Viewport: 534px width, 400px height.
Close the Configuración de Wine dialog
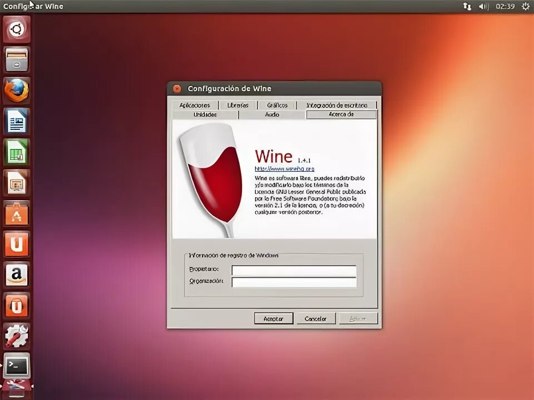(x=177, y=89)
